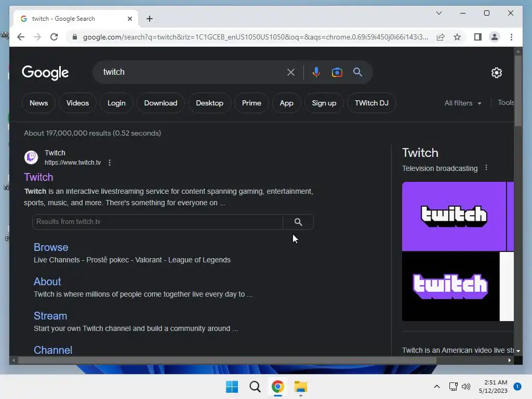Filter results by News
Image resolution: width=532 pixels, height=399 pixels.
38,103
